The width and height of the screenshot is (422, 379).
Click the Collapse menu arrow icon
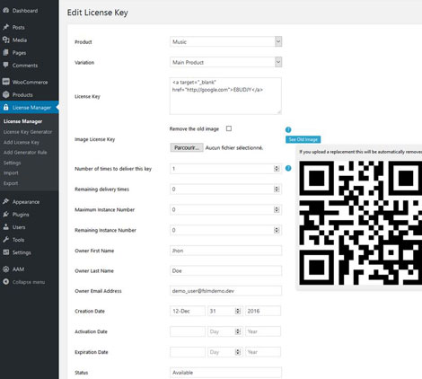point(5,282)
